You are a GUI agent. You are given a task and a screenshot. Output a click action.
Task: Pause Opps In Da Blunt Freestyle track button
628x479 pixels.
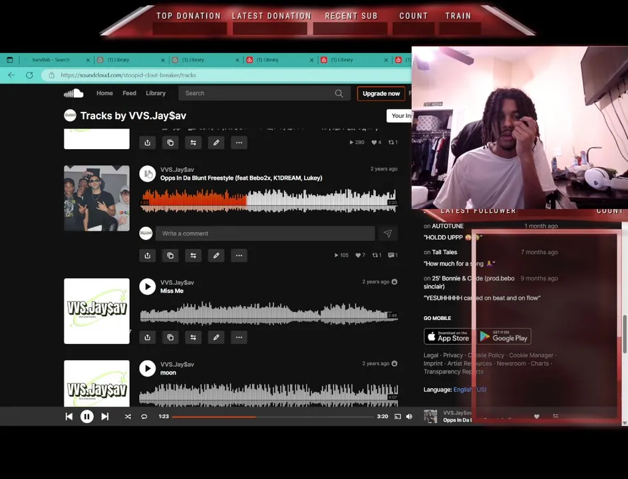(x=148, y=174)
